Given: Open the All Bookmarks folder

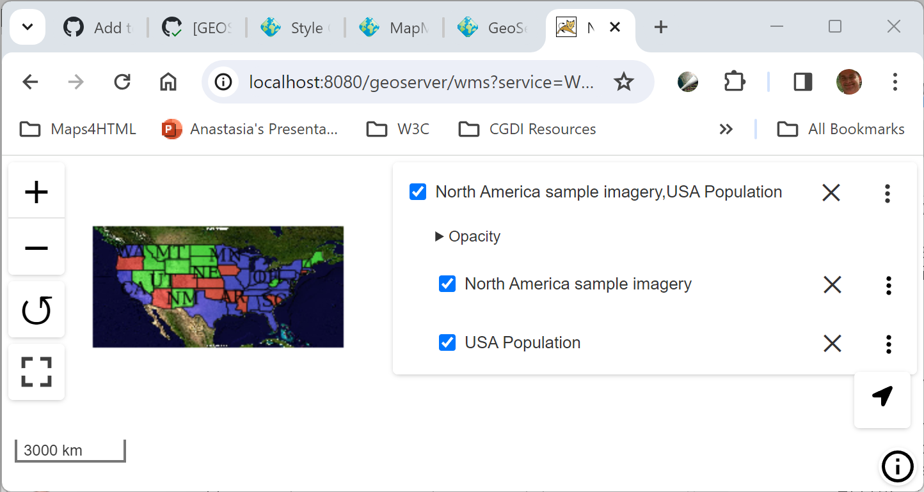Looking at the screenshot, I should click(841, 129).
